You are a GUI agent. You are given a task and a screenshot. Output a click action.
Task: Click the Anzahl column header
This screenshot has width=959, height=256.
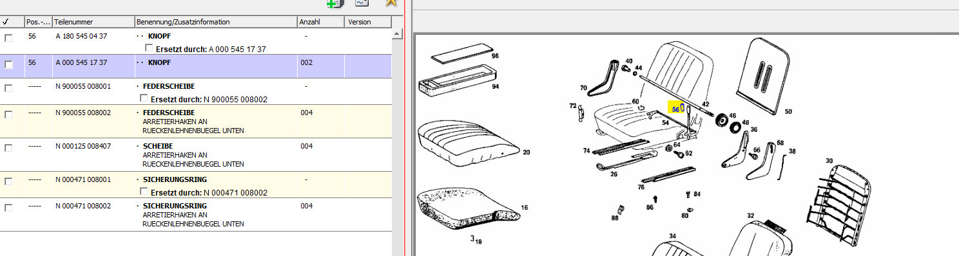point(320,22)
